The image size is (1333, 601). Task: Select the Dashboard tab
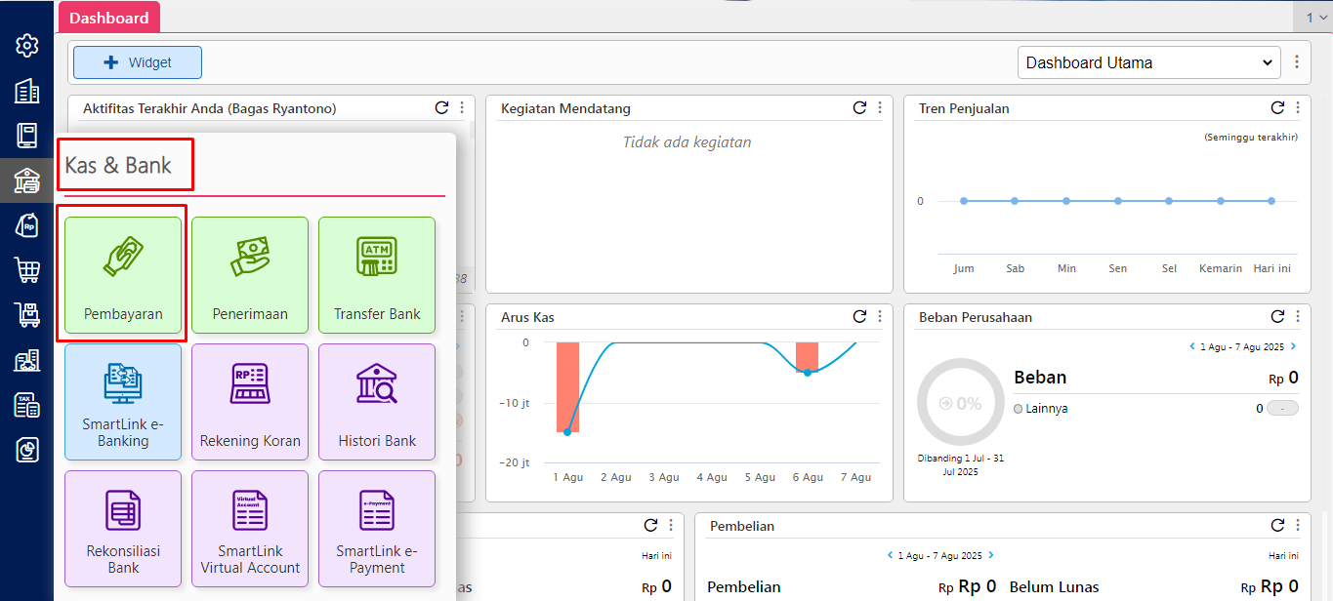(x=109, y=18)
